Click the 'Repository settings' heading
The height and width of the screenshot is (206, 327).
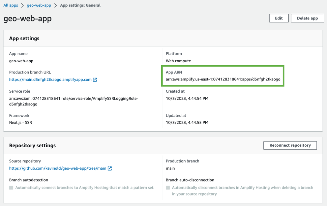(x=32, y=146)
